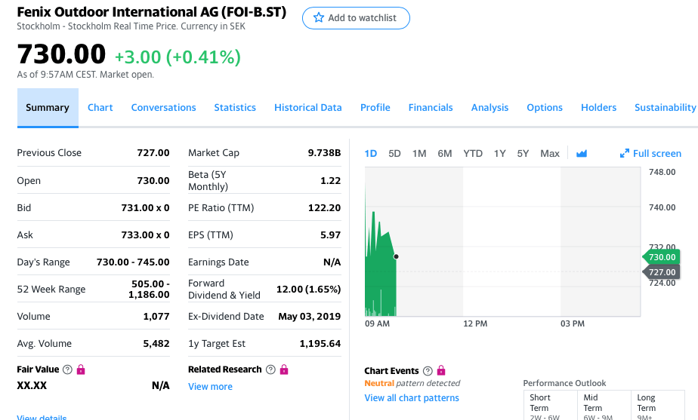The image size is (698, 420).
Task: Click the lock icon next to Fair Value
Action: pos(81,369)
